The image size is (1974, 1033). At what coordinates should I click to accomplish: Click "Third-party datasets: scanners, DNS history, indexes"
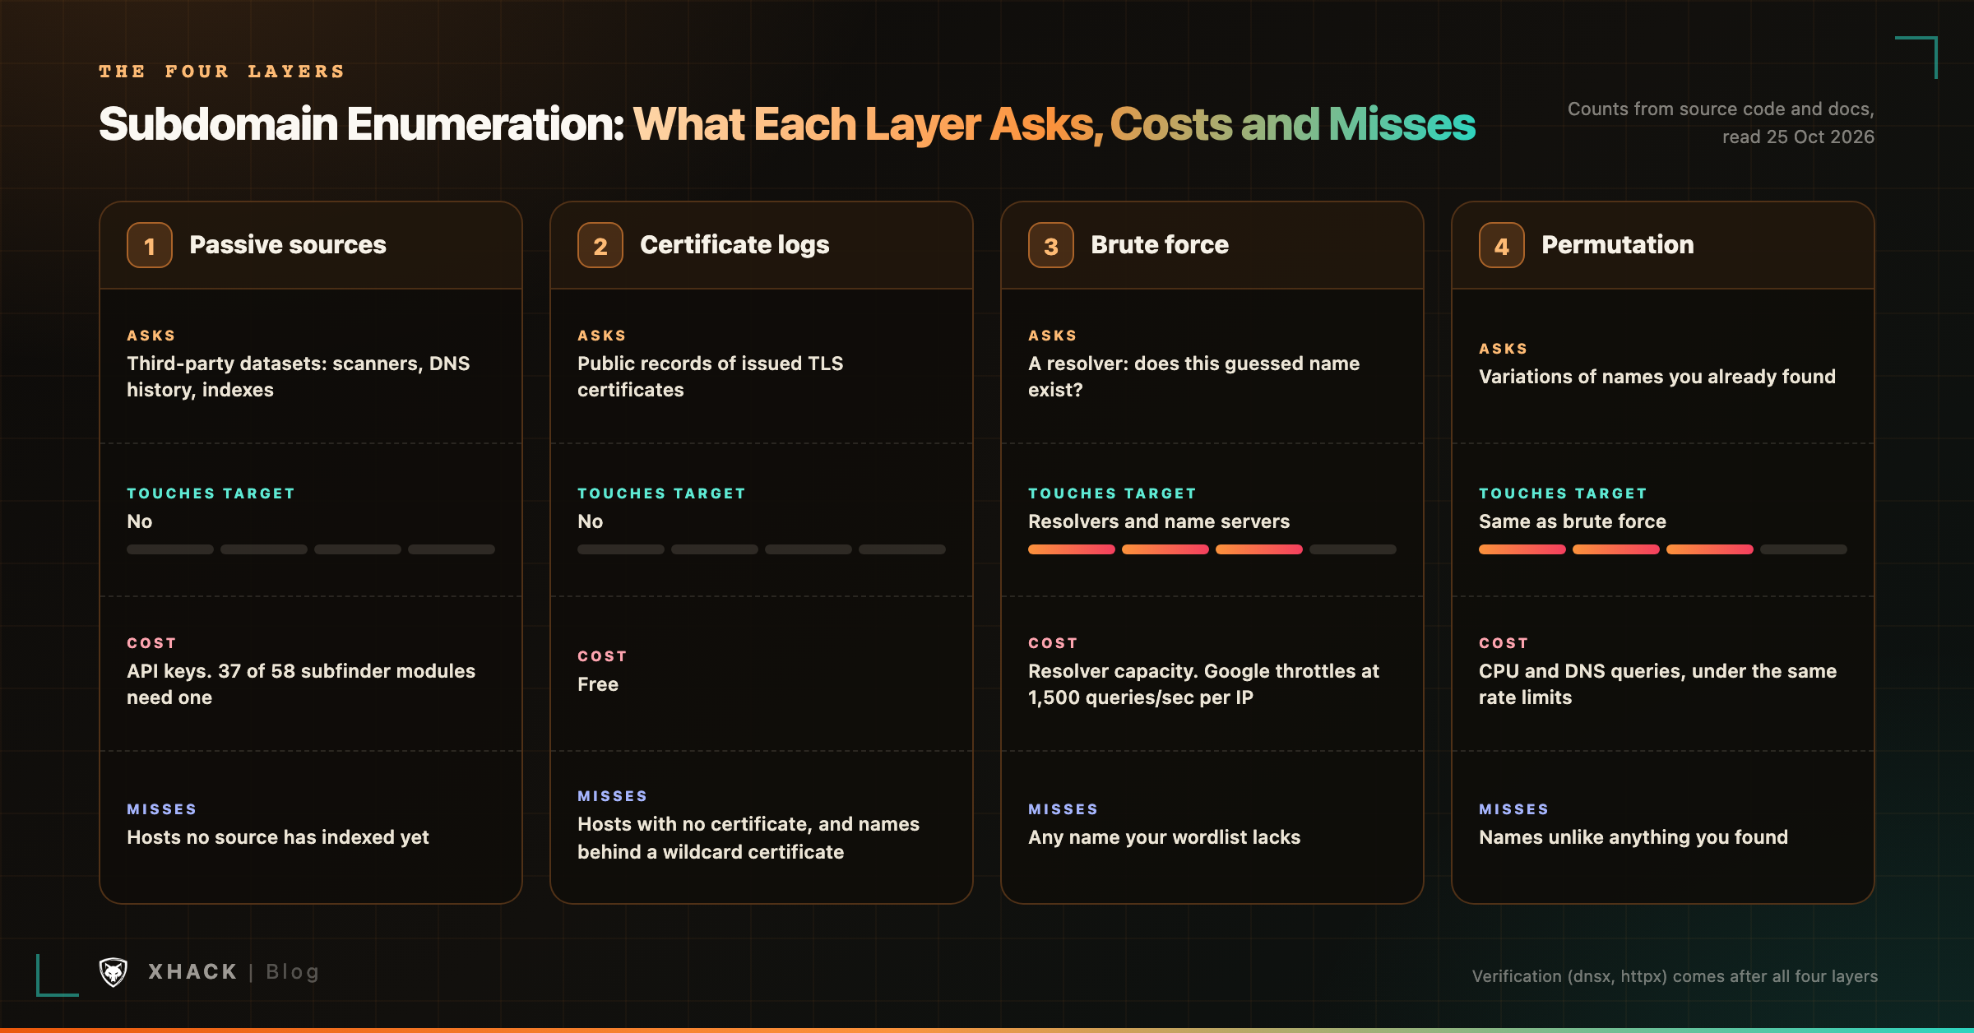tap(299, 377)
